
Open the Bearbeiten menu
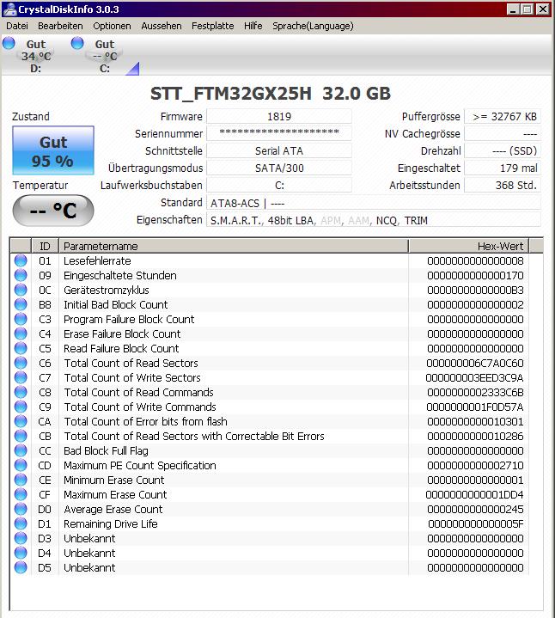(x=60, y=26)
